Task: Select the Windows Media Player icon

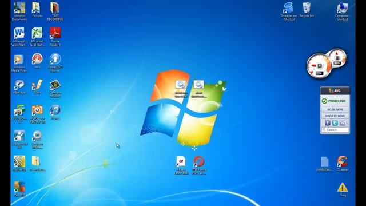Action: (19, 63)
